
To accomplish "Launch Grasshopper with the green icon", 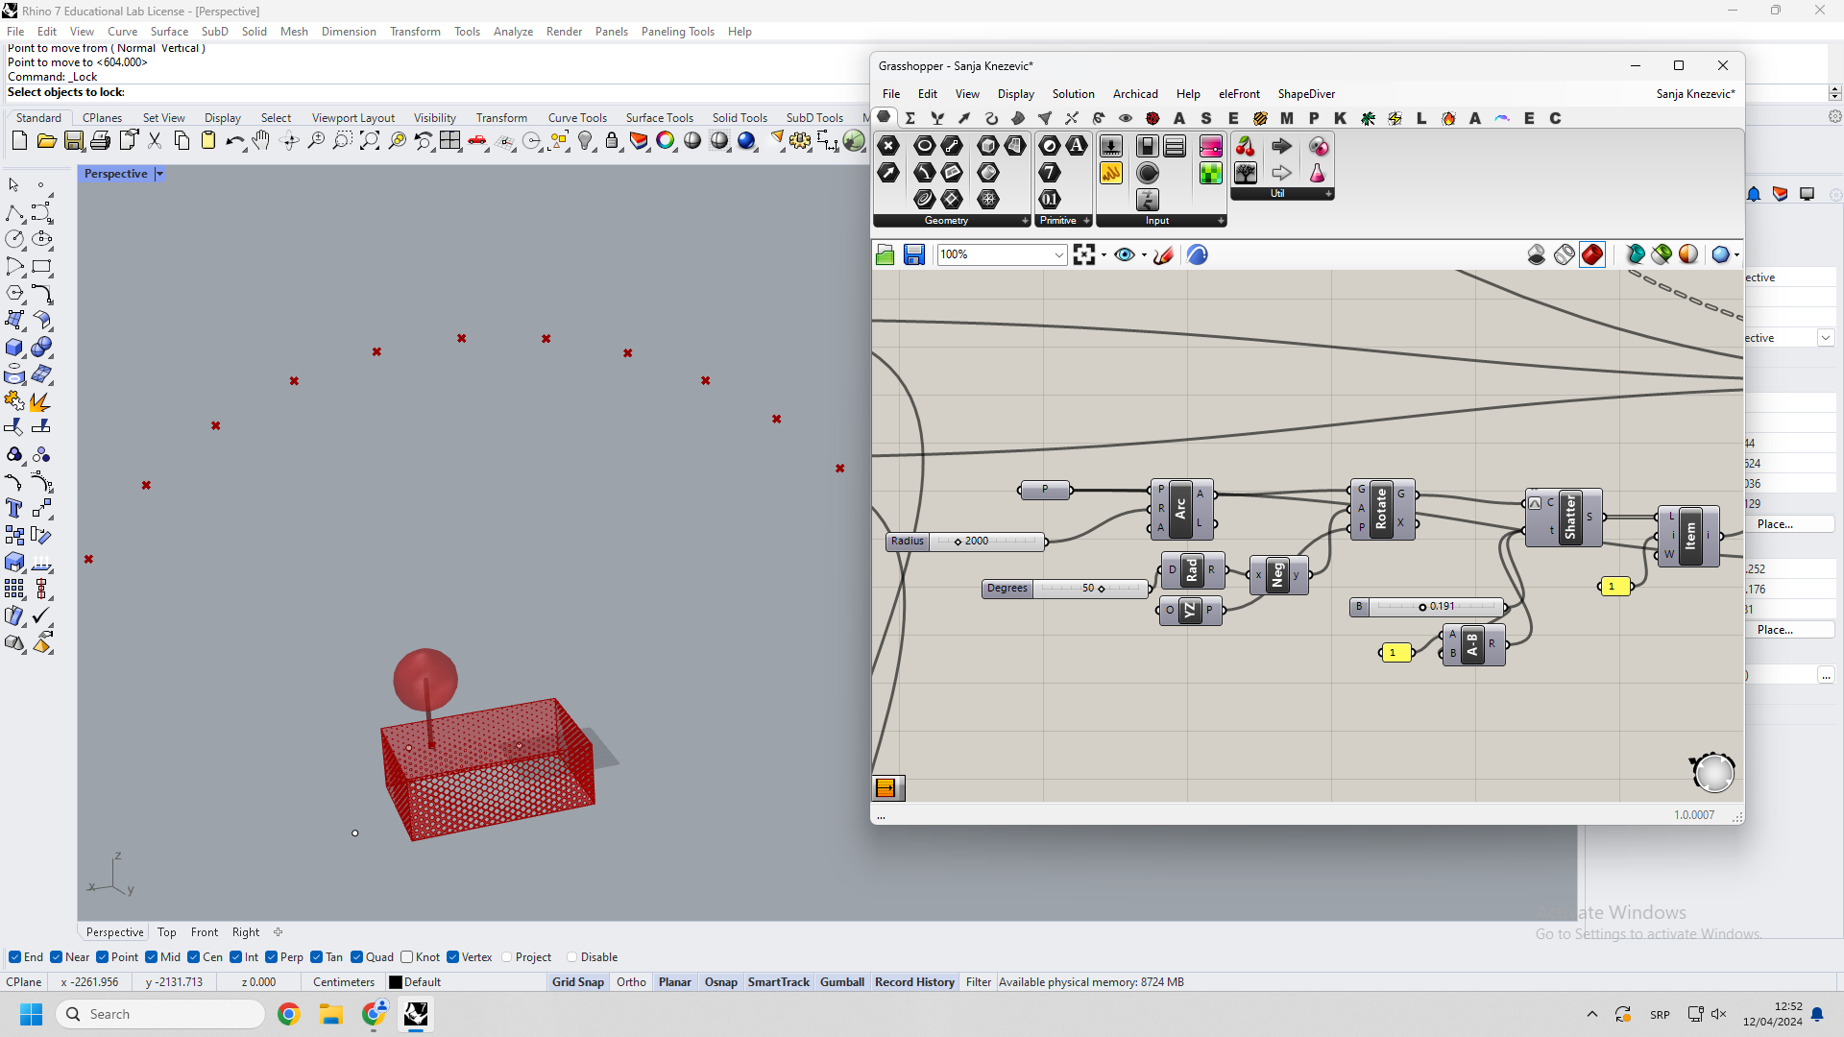I will (854, 141).
